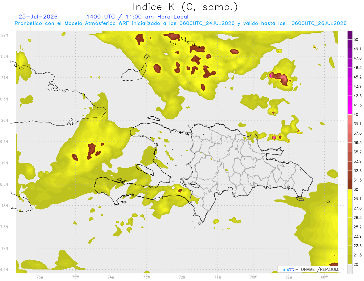The image size is (364, 281).
Task: Click the '42.6' colorbar value
Action: point(358,96)
